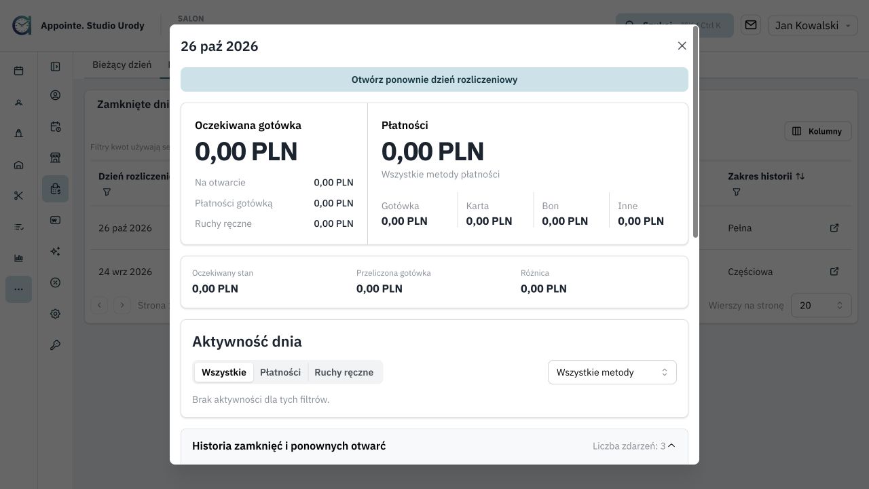Click the Appointe clock logo
869x489 pixels.
tap(22, 25)
